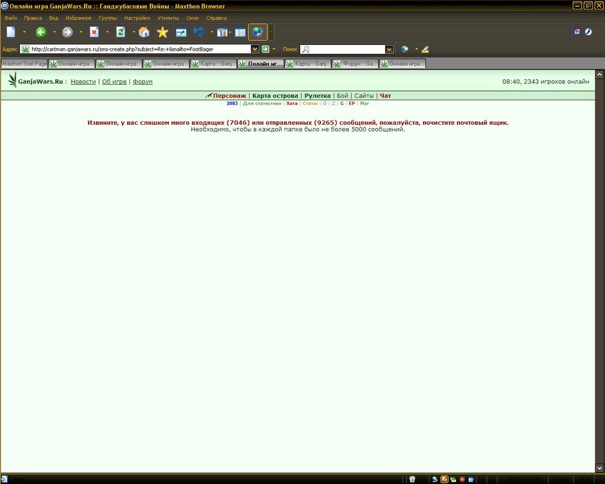Image resolution: width=605 pixels, height=484 pixels.
Task: Expand the Go button dropdown arrow
Action: coord(274,49)
